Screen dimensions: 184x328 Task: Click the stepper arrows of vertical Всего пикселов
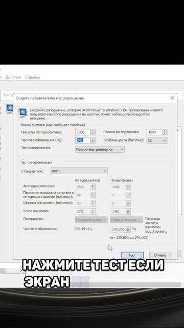pos(128,212)
